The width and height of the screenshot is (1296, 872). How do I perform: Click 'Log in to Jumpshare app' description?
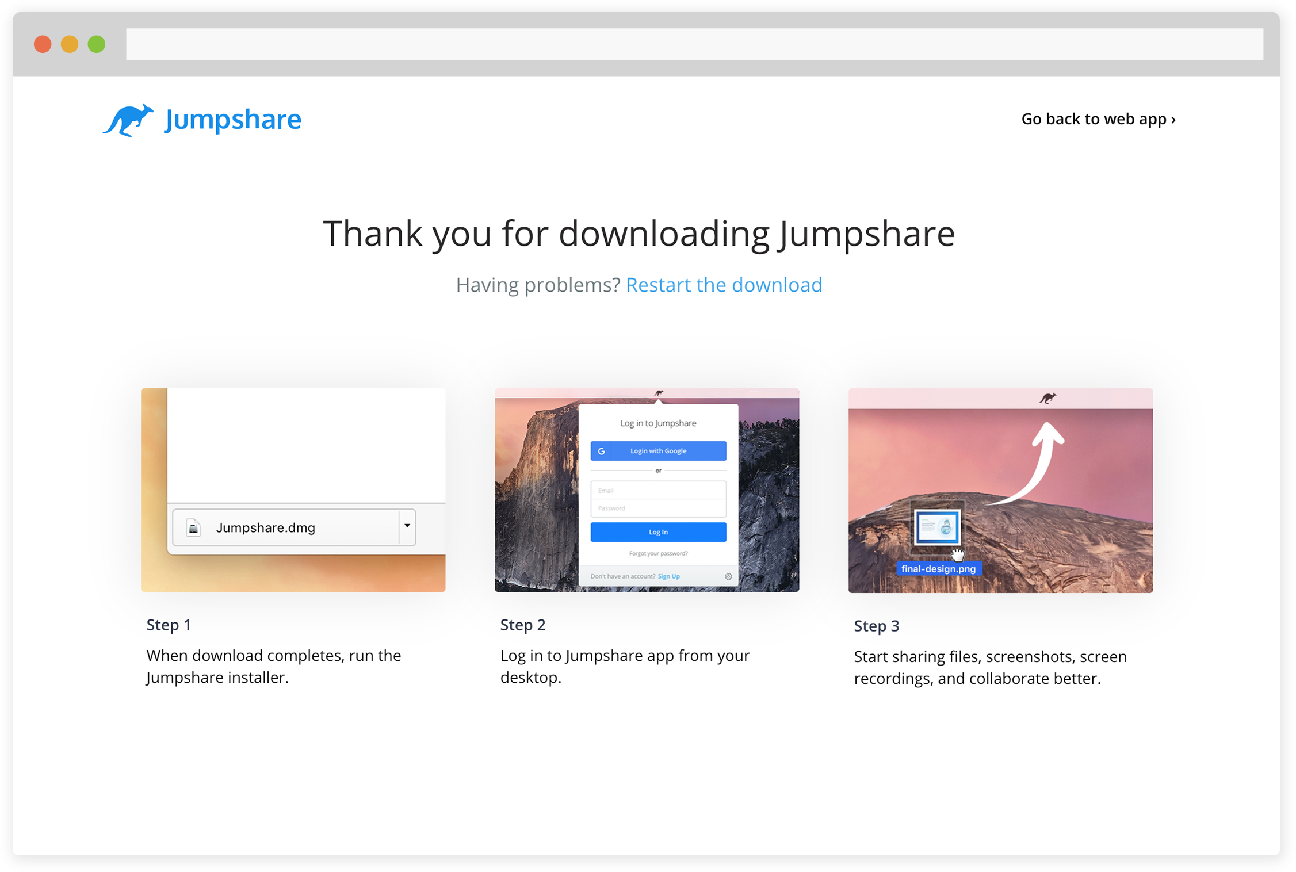tap(625, 667)
